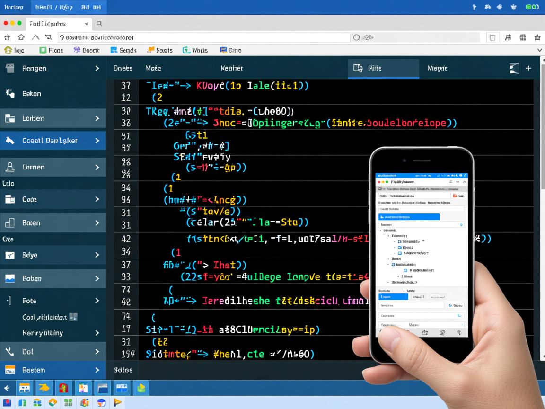
Task: Switch to the Neohet tab
Action: pyautogui.click(x=231, y=68)
